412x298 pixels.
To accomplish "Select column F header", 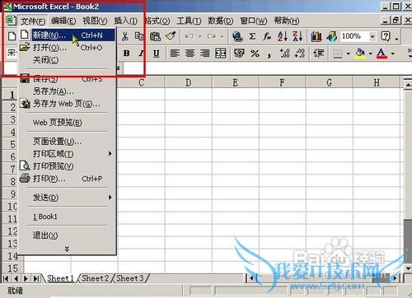I will tap(282, 82).
